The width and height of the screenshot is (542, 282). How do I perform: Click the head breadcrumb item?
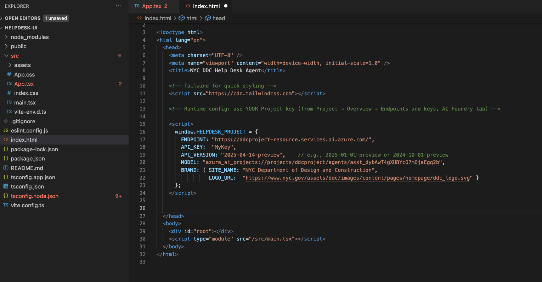(219, 18)
